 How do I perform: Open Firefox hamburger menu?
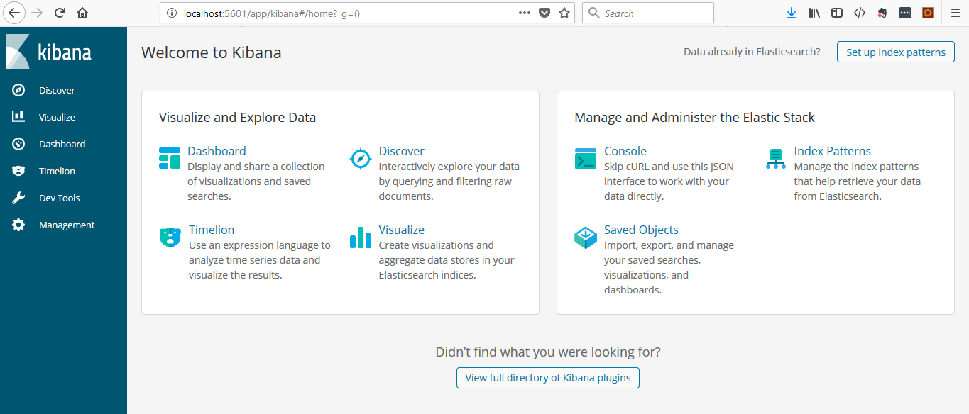(x=956, y=13)
